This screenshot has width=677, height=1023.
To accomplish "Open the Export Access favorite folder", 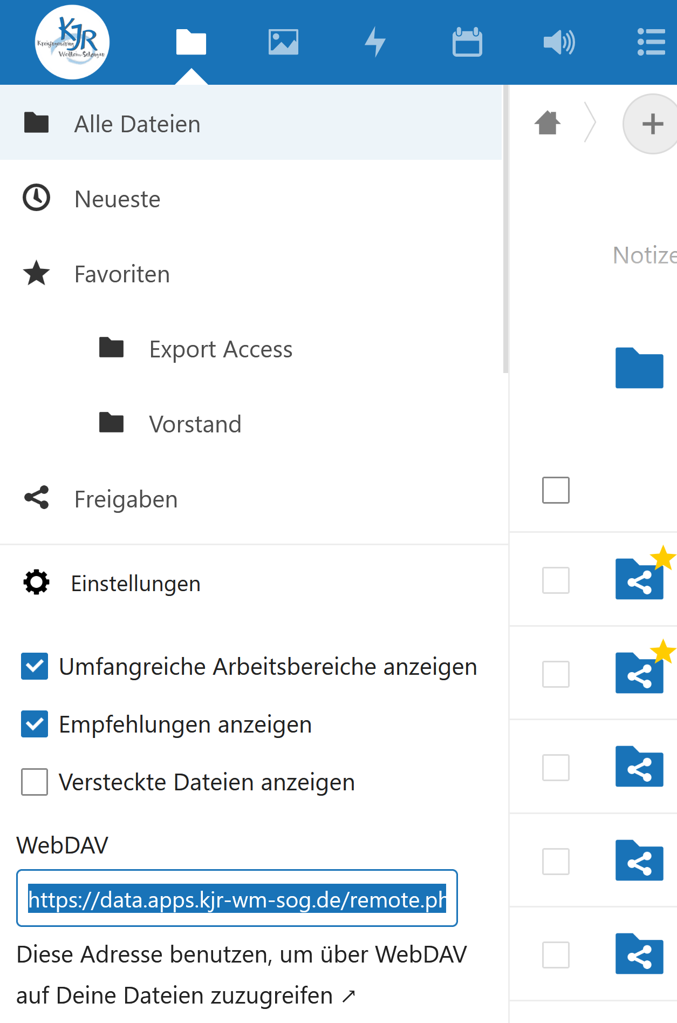I will (221, 349).
